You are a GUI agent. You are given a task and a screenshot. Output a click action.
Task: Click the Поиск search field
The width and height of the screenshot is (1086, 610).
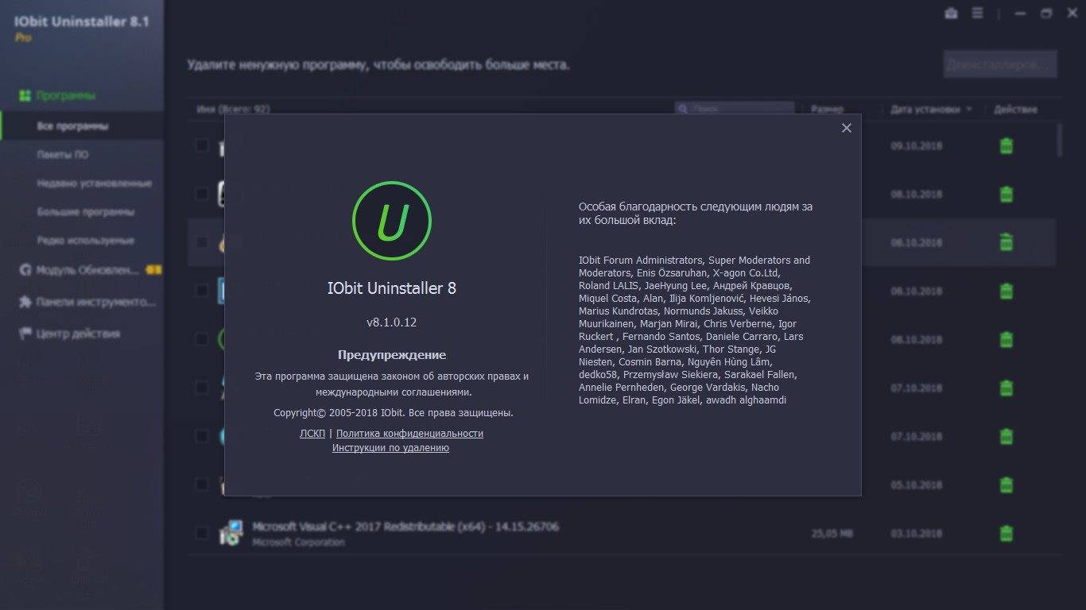point(735,109)
